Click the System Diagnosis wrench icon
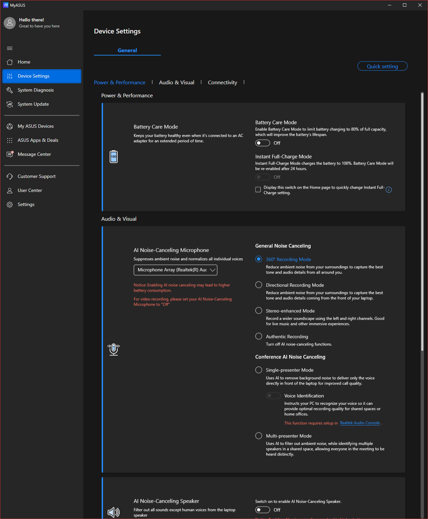This screenshot has width=428, height=519. pyautogui.click(x=10, y=90)
